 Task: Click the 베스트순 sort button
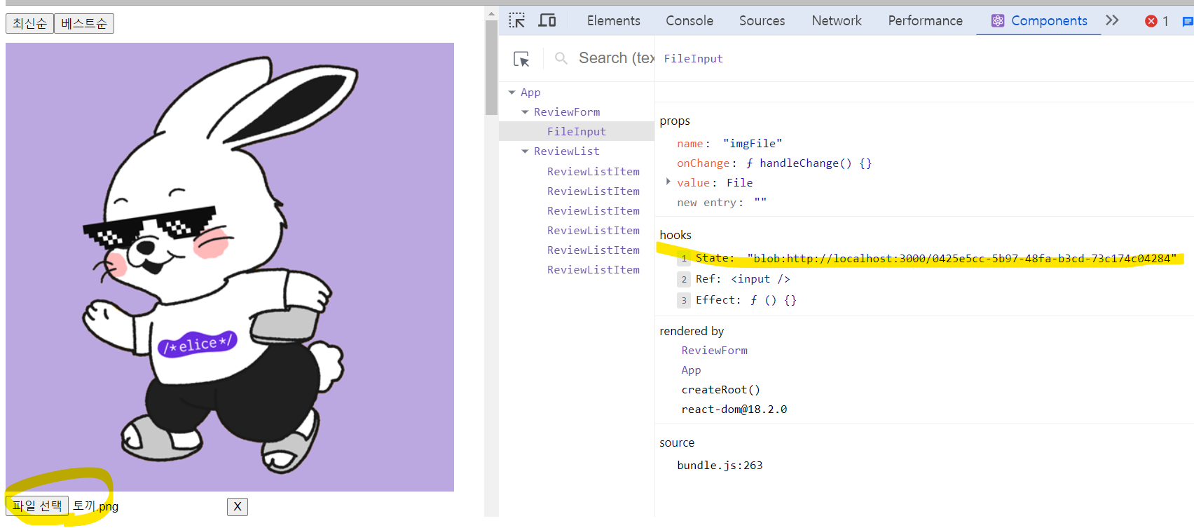pyautogui.click(x=84, y=24)
